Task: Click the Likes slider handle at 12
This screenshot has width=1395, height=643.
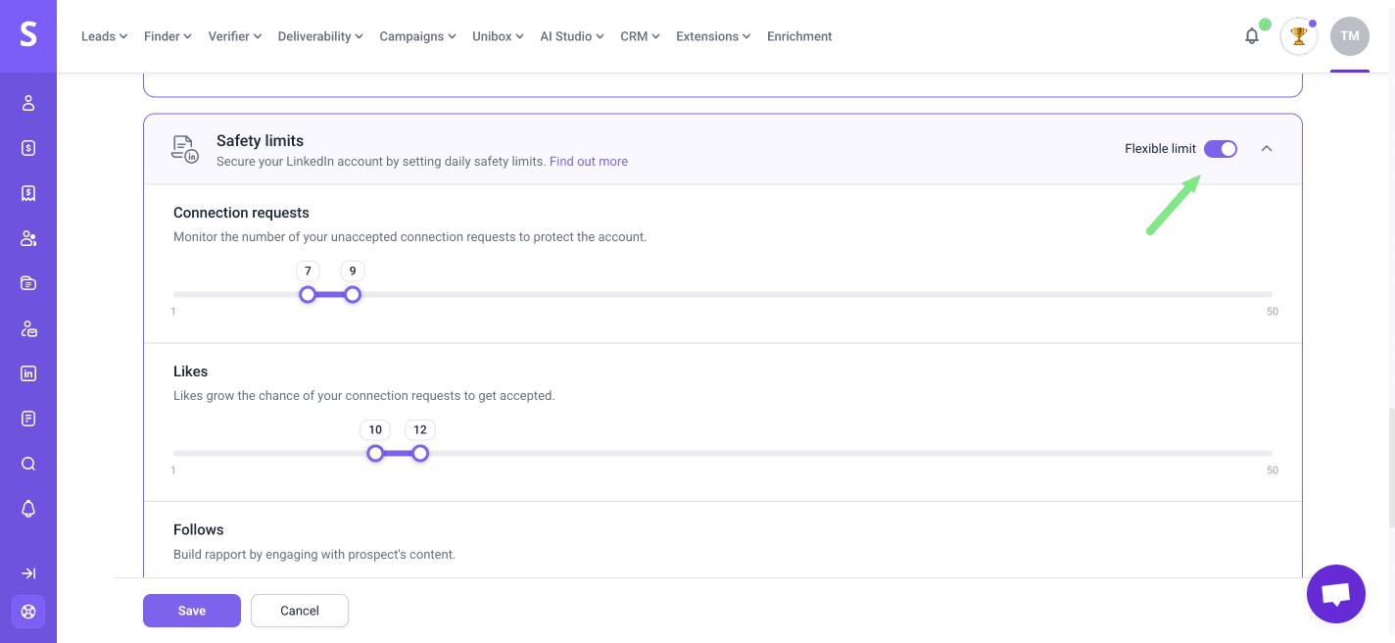Action: [x=420, y=453]
